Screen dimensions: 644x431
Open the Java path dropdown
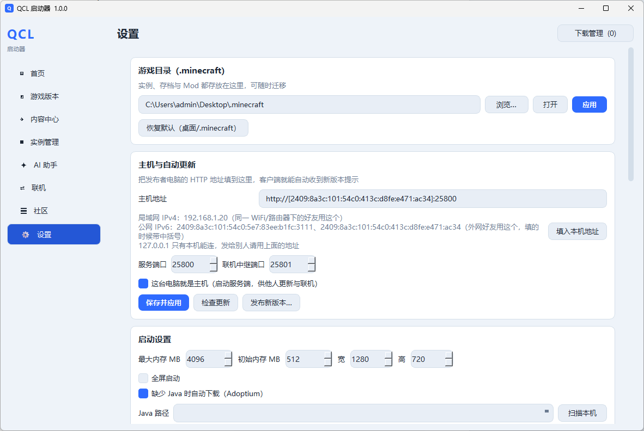546,411
